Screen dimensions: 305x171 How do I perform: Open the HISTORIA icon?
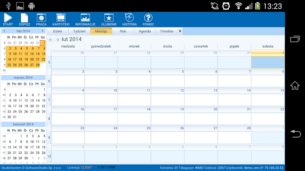[130, 19]
